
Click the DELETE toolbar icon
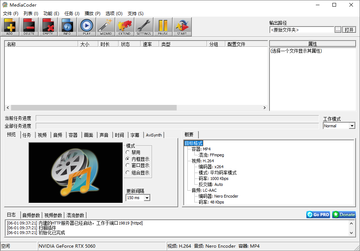(29, 26)
